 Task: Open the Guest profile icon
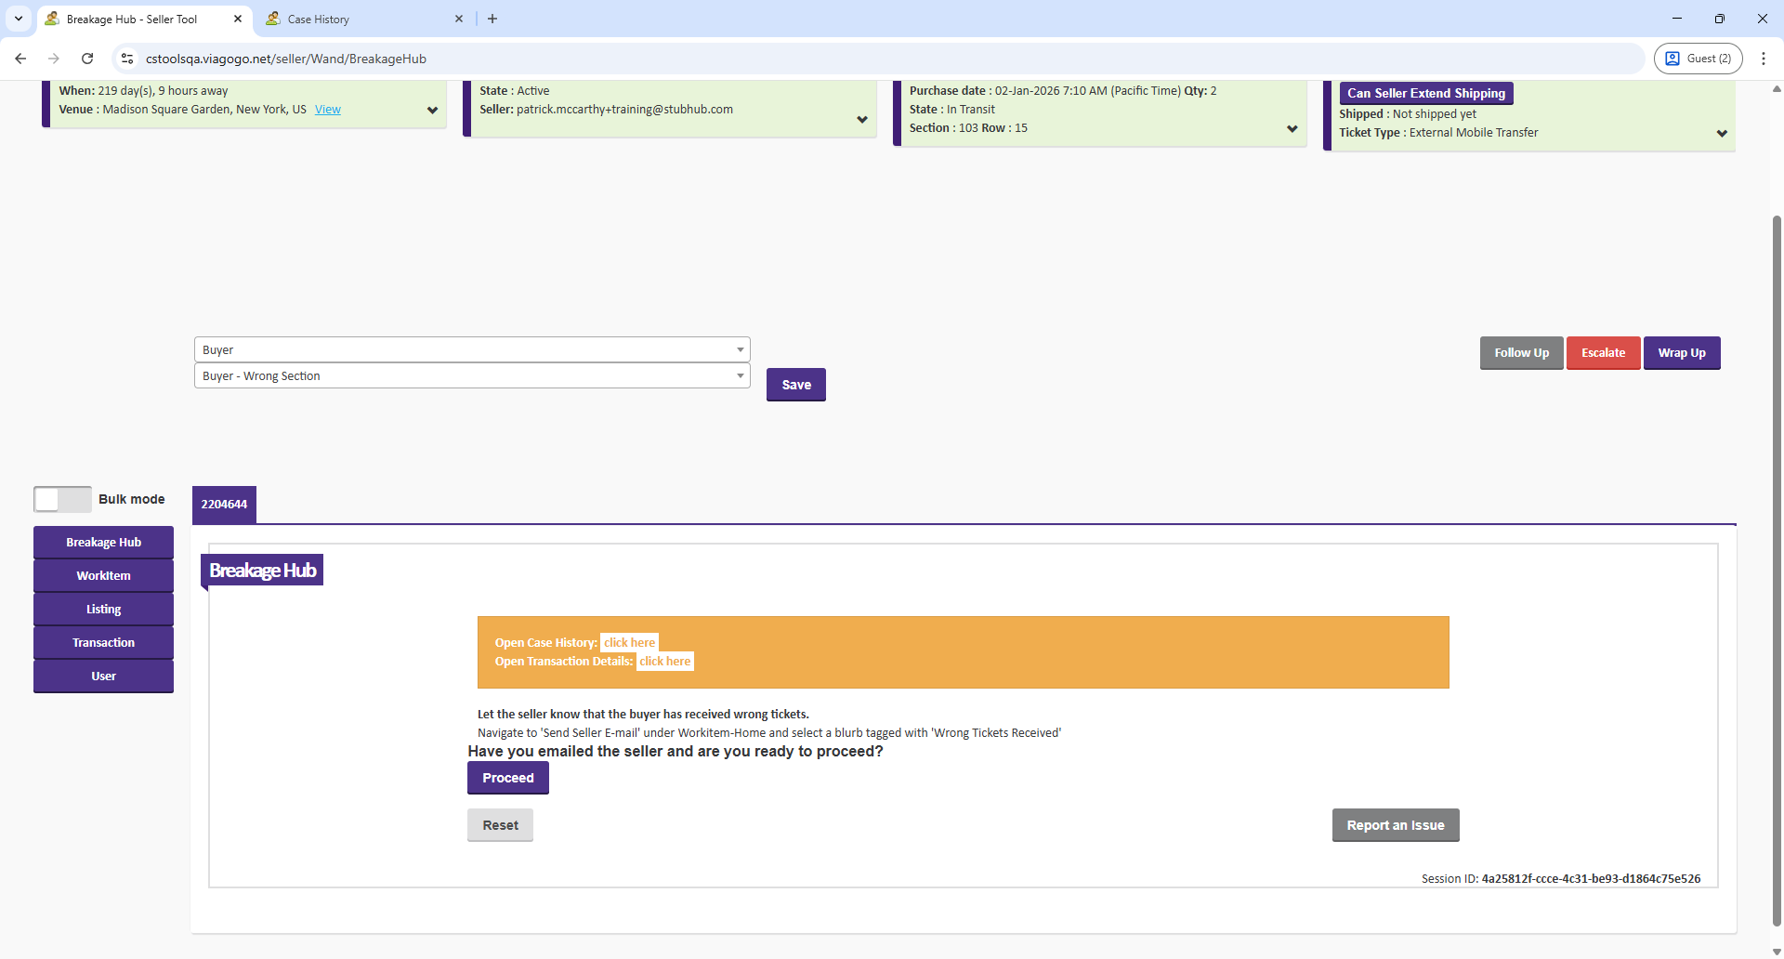tap(1698, 59)
